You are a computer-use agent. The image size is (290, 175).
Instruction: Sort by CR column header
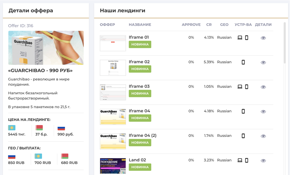tap(209, 25)
